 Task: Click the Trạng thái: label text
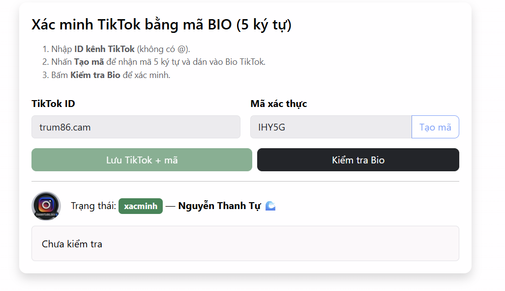tap(93, 206)
